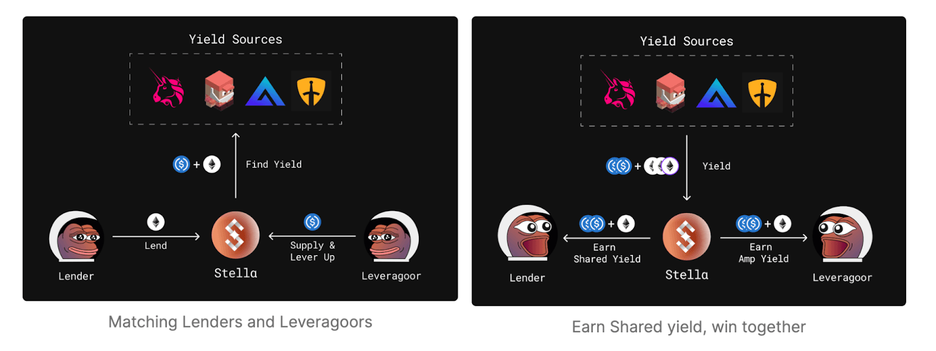Click the Stella logo in right diagram
936x351 pixels.
point(687,237)
